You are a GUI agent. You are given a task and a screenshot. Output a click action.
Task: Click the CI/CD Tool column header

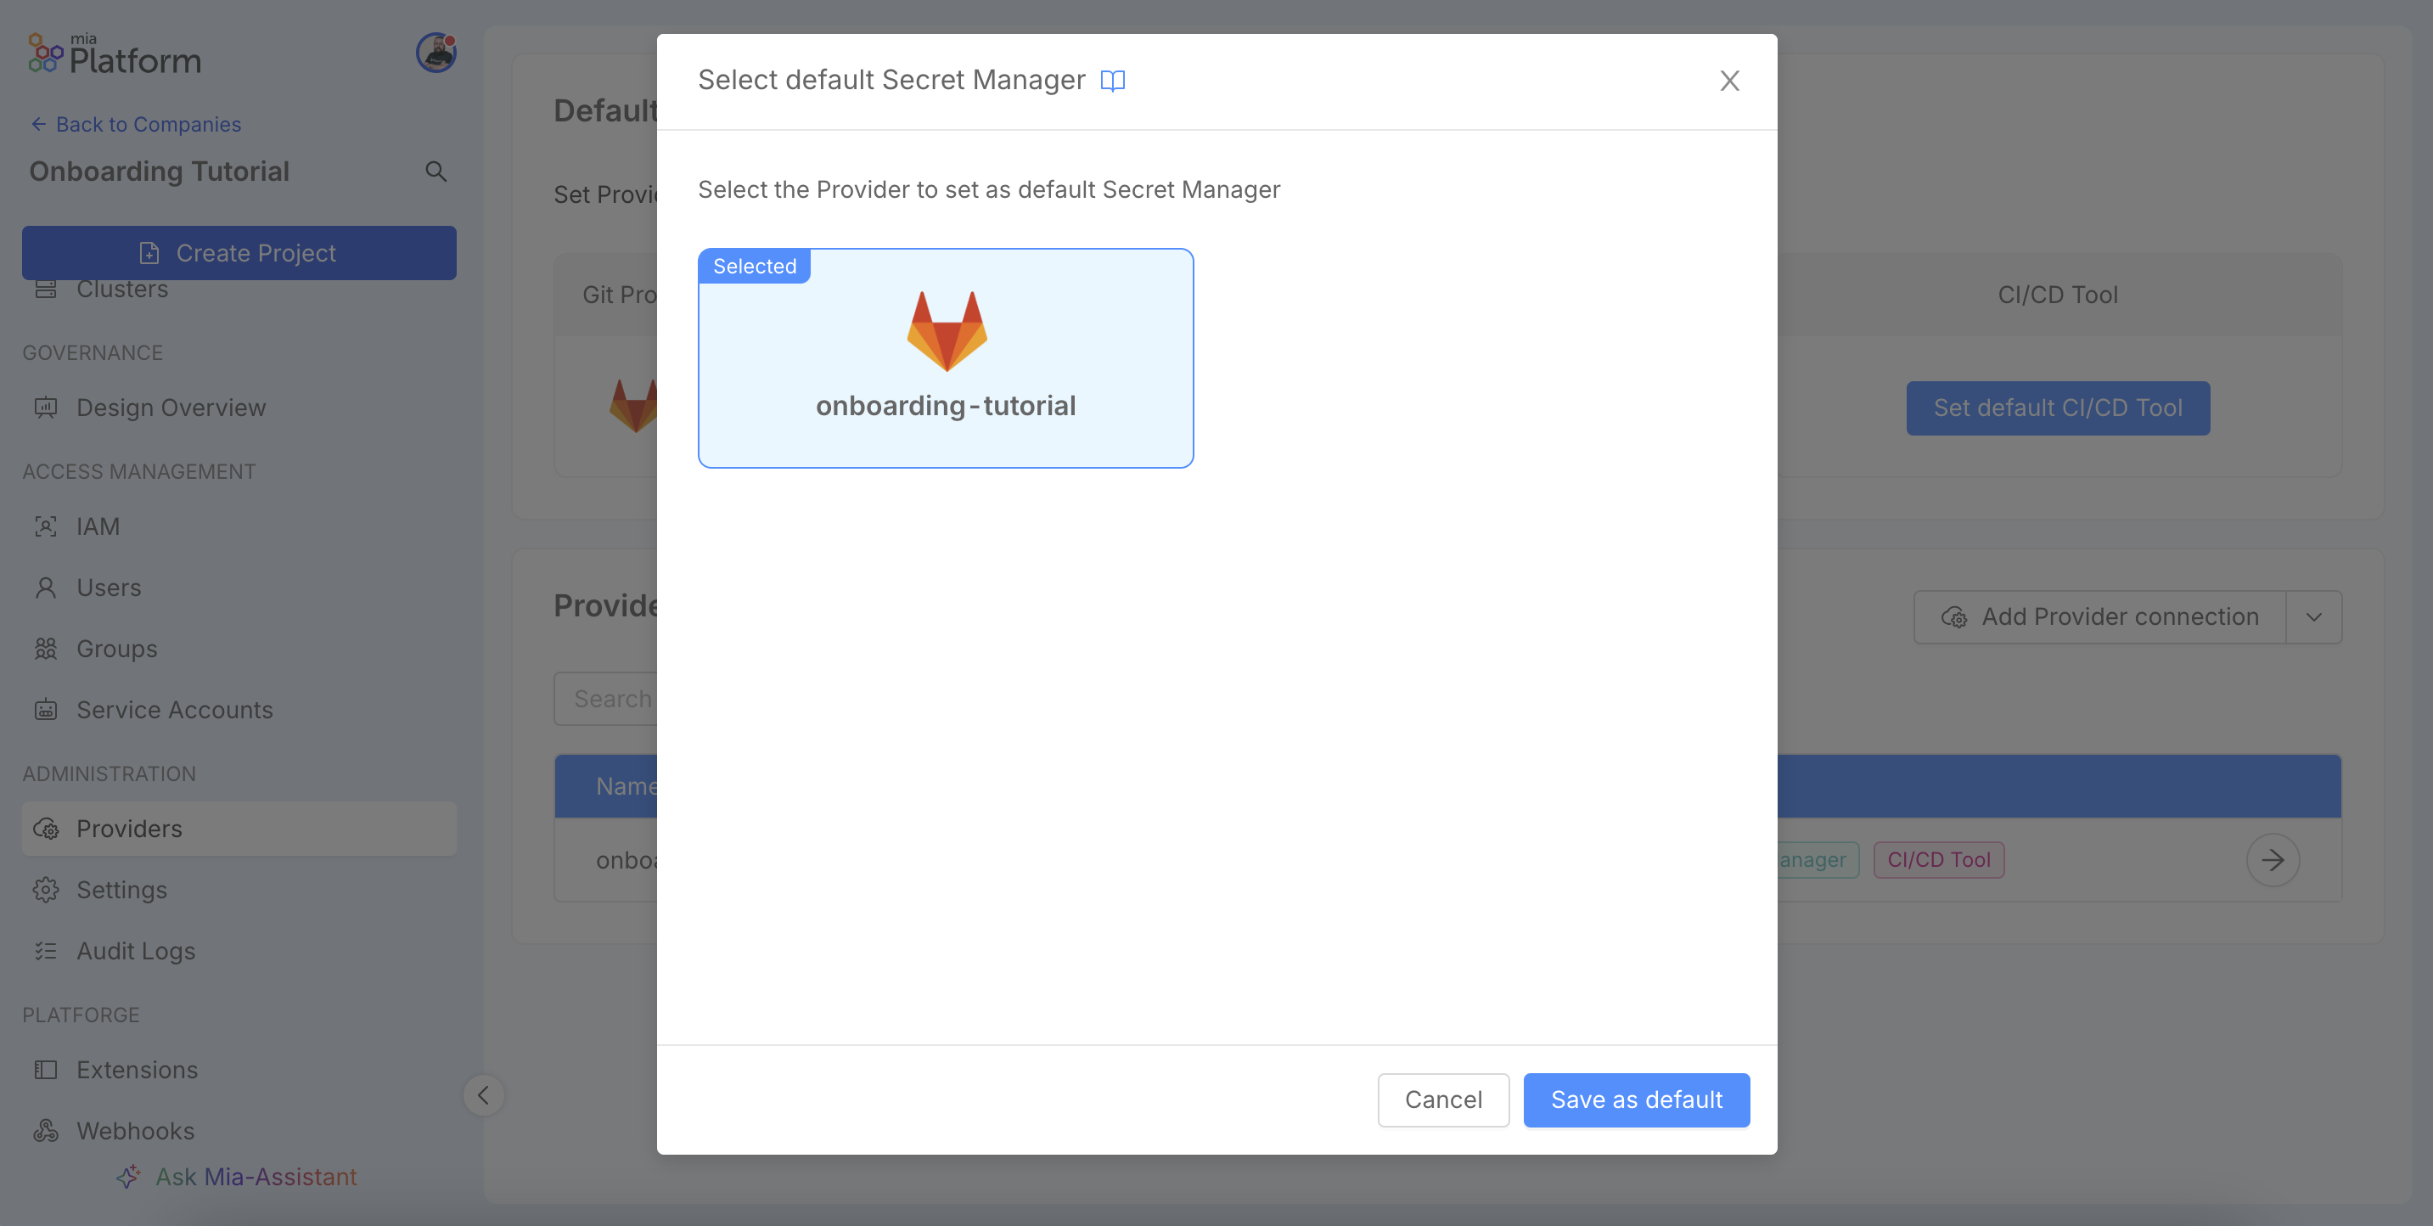coord(2057,295)
